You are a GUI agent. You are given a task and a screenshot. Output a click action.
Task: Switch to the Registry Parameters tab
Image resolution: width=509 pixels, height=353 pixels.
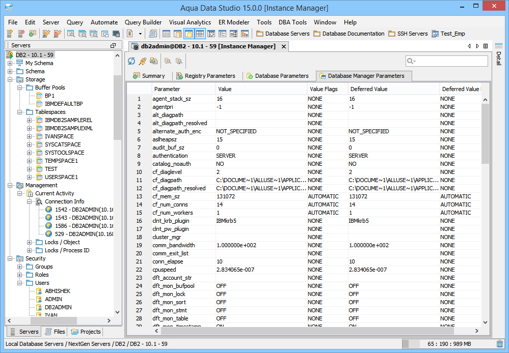[x=206, y=76]
